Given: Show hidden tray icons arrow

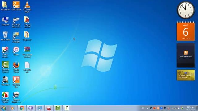Looking at the screenshot, I should click(147, 108).
